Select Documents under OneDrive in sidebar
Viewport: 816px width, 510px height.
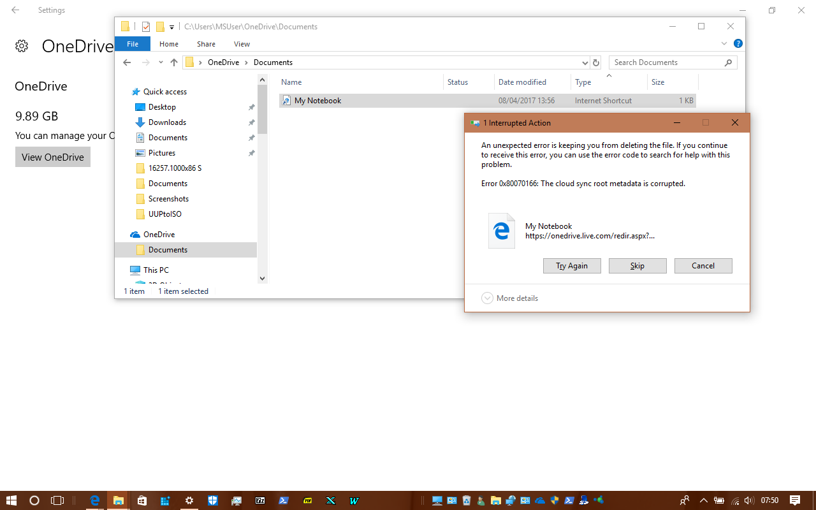[186, 250]
